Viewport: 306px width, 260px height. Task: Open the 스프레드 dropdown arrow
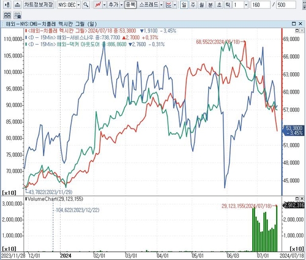pos(162,5)
